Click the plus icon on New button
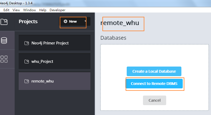Screen dimensions: 211x115 point(65,22)
